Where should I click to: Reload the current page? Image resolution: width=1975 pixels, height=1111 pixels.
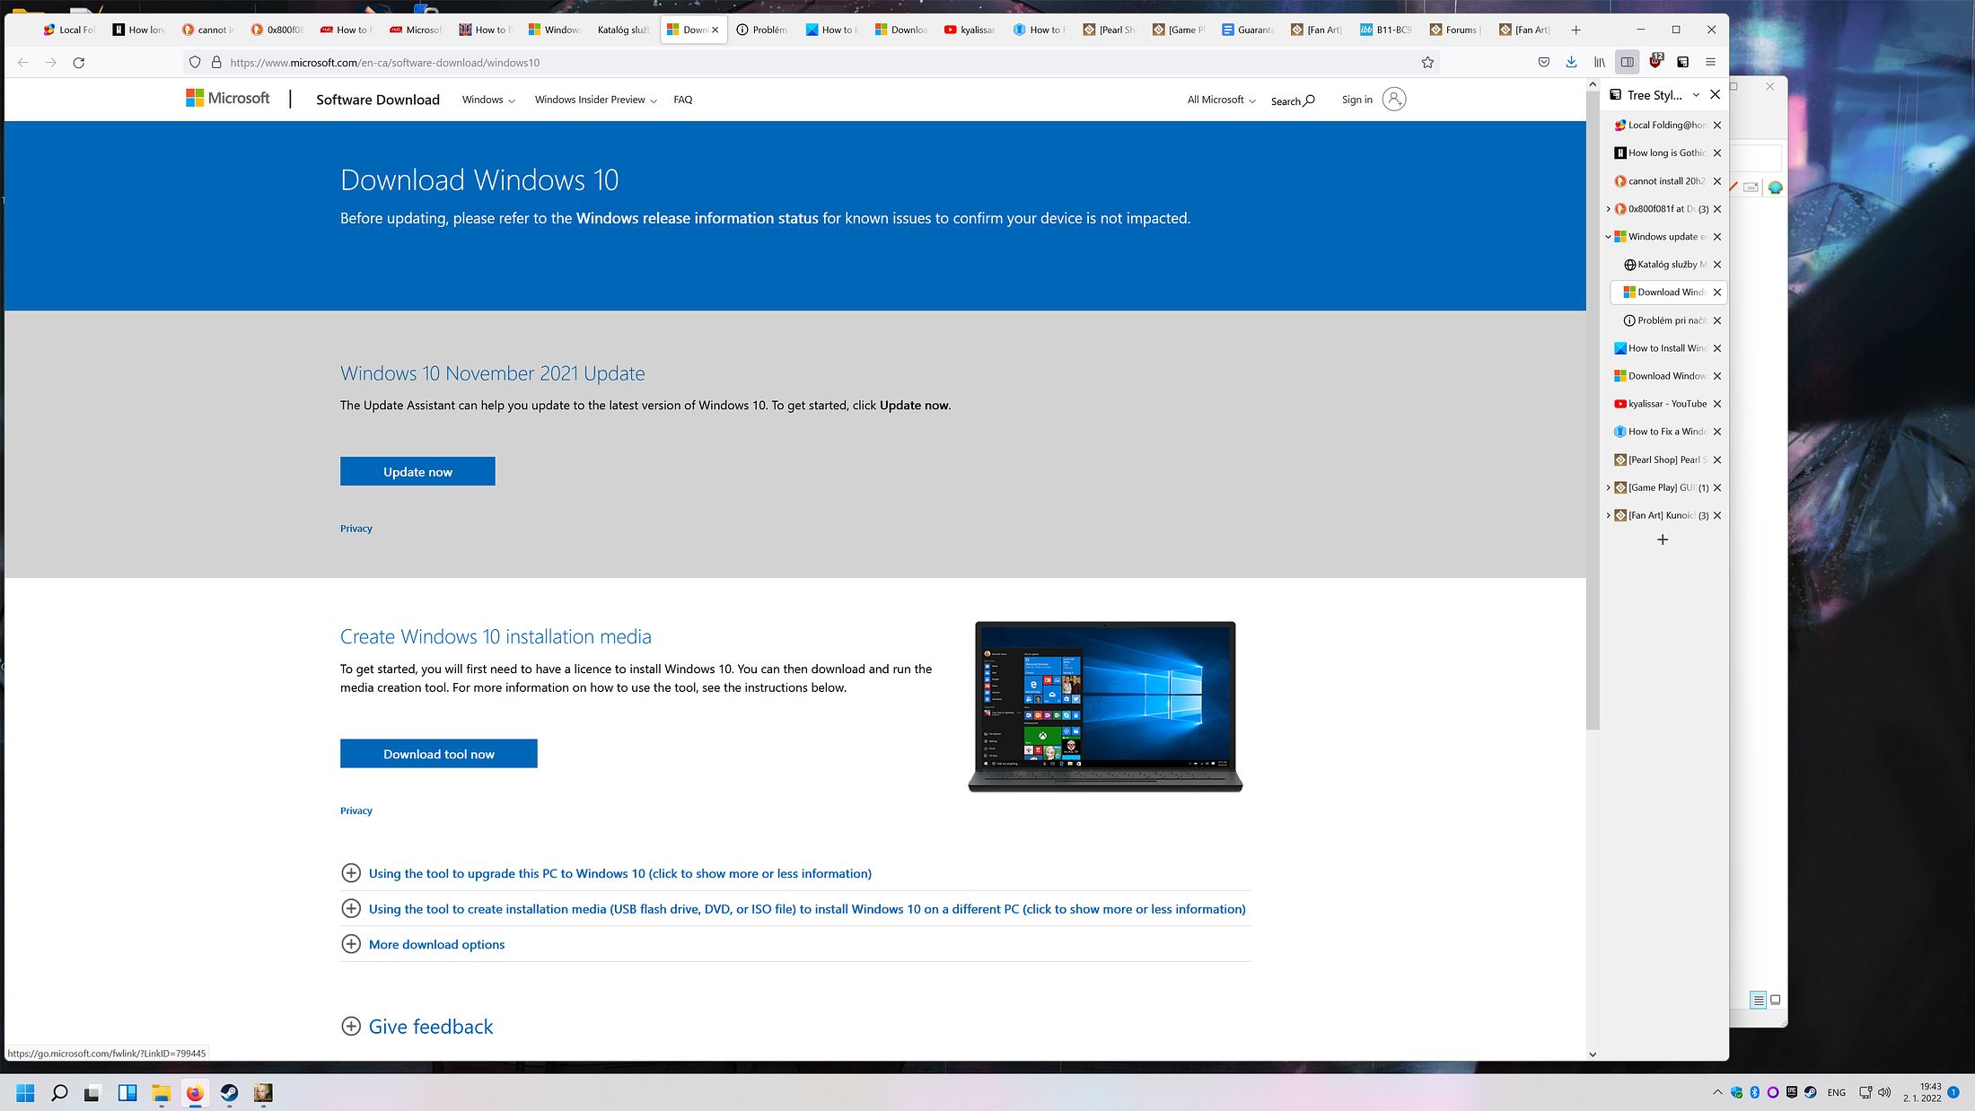pos(79,63)
